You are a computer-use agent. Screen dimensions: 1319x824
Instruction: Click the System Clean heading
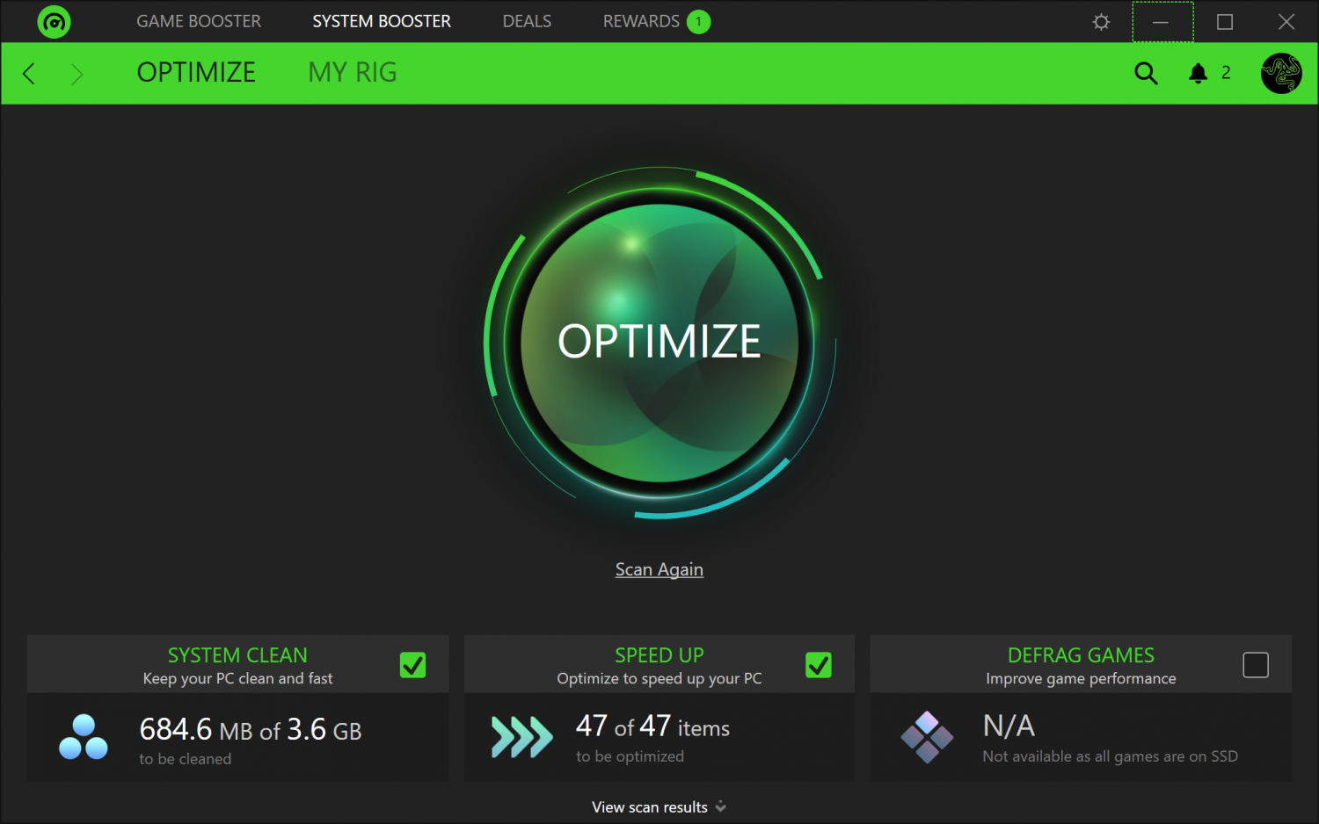tap(237, 655)
